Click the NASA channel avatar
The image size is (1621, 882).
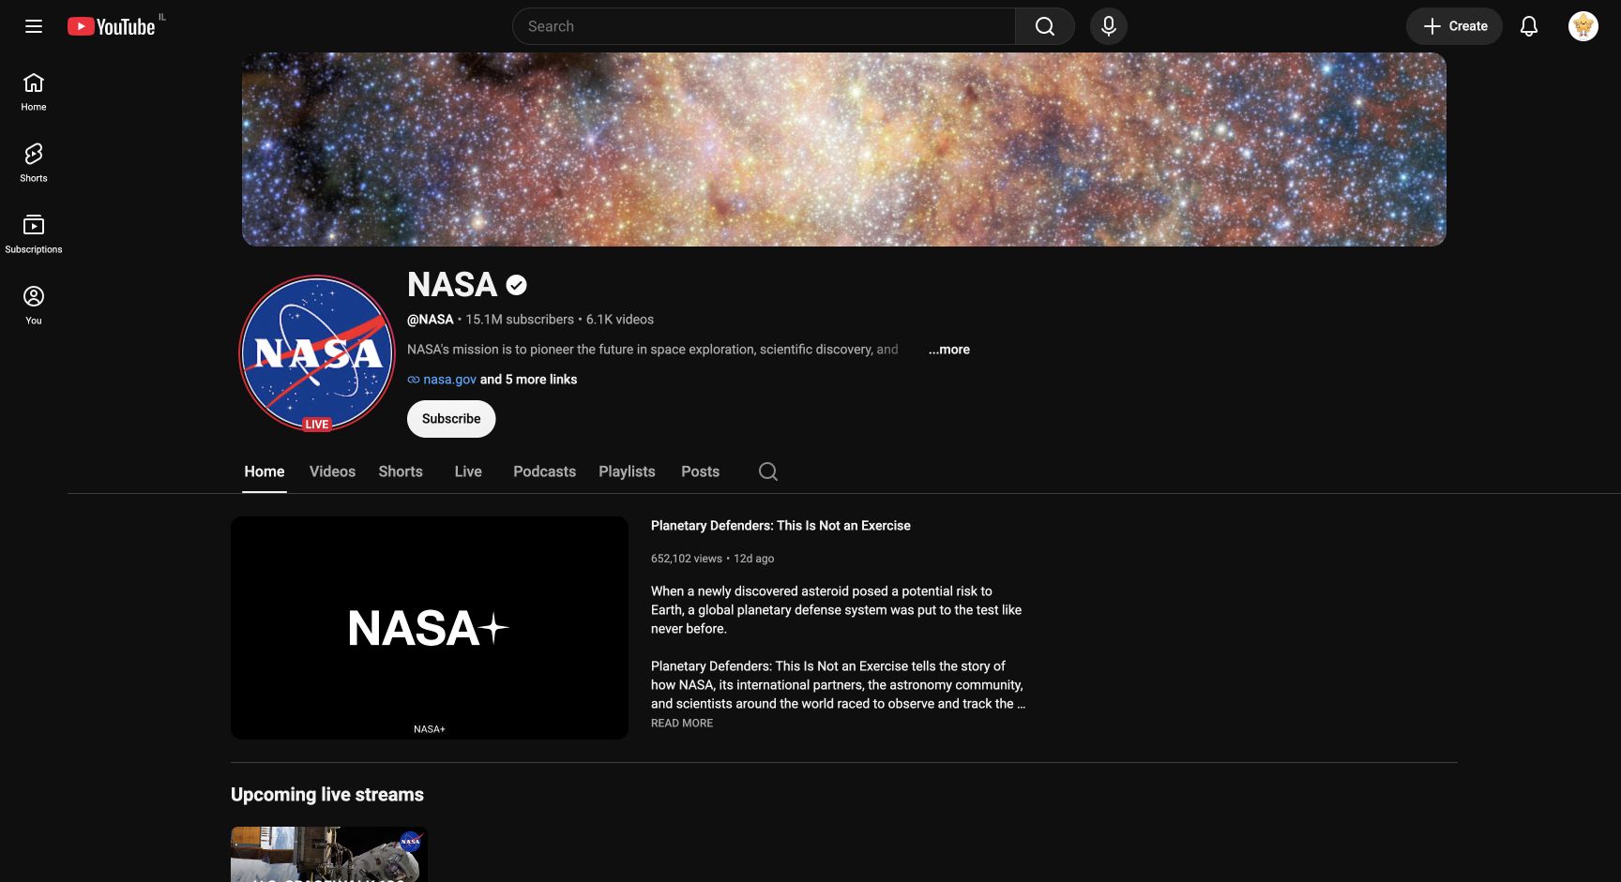pyautogui.click(x=317, y=353)
